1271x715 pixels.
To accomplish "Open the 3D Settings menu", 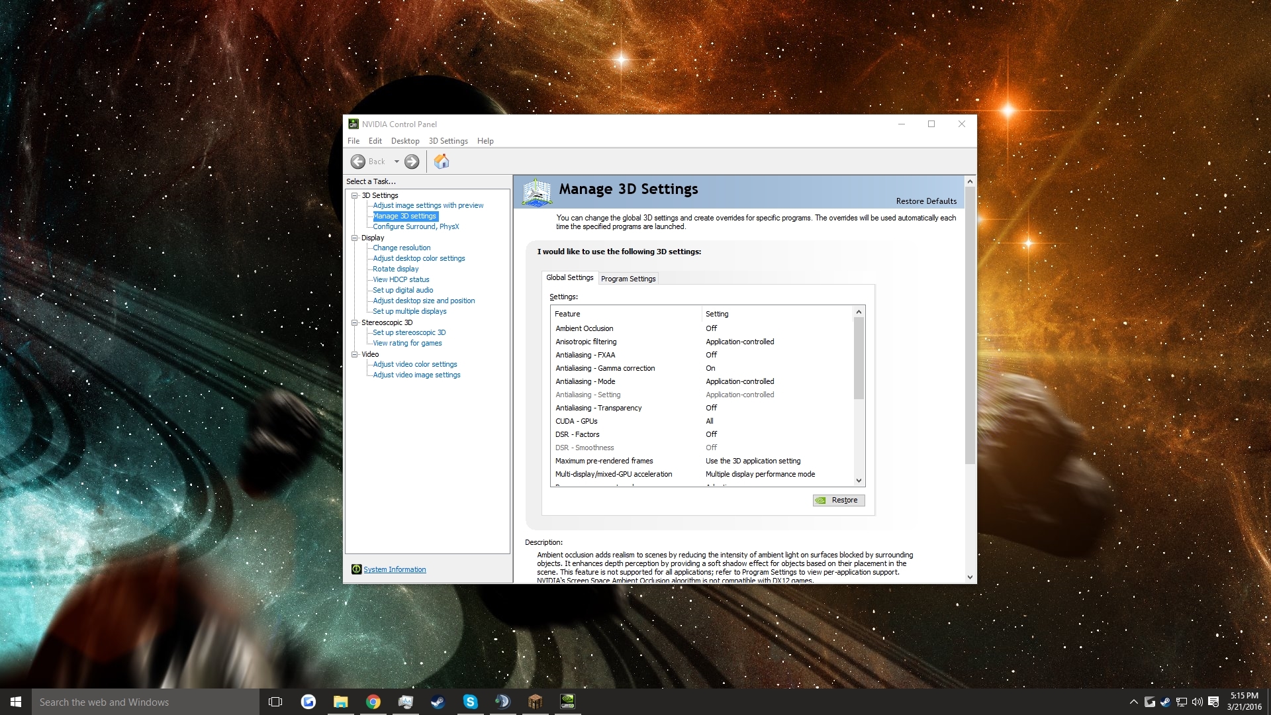I will pyautogui.click(x=448, y=141).
